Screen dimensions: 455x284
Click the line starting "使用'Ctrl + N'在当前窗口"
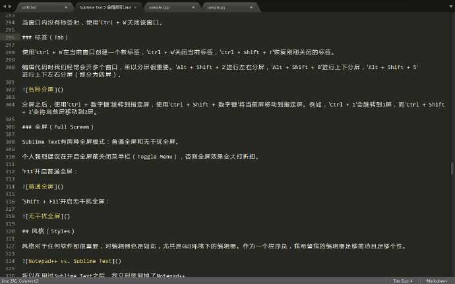179,52
